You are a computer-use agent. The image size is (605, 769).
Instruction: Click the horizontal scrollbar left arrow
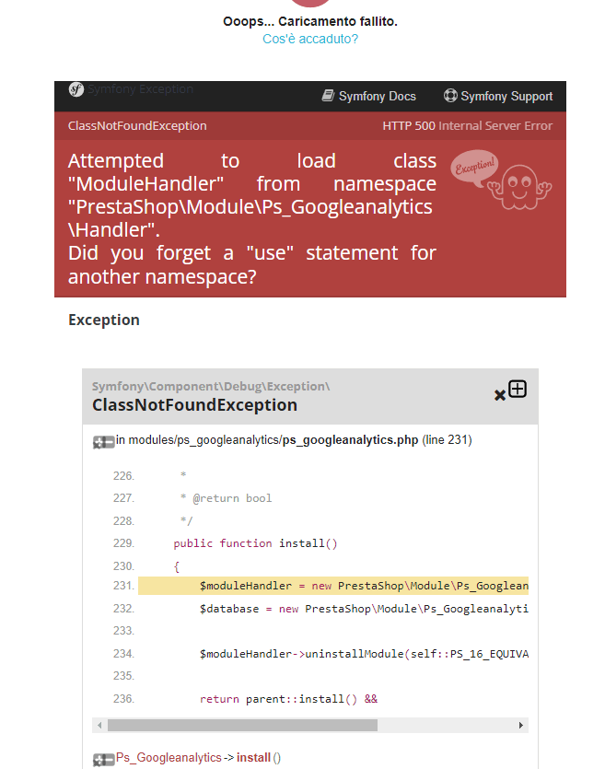[x=99, y=725]
